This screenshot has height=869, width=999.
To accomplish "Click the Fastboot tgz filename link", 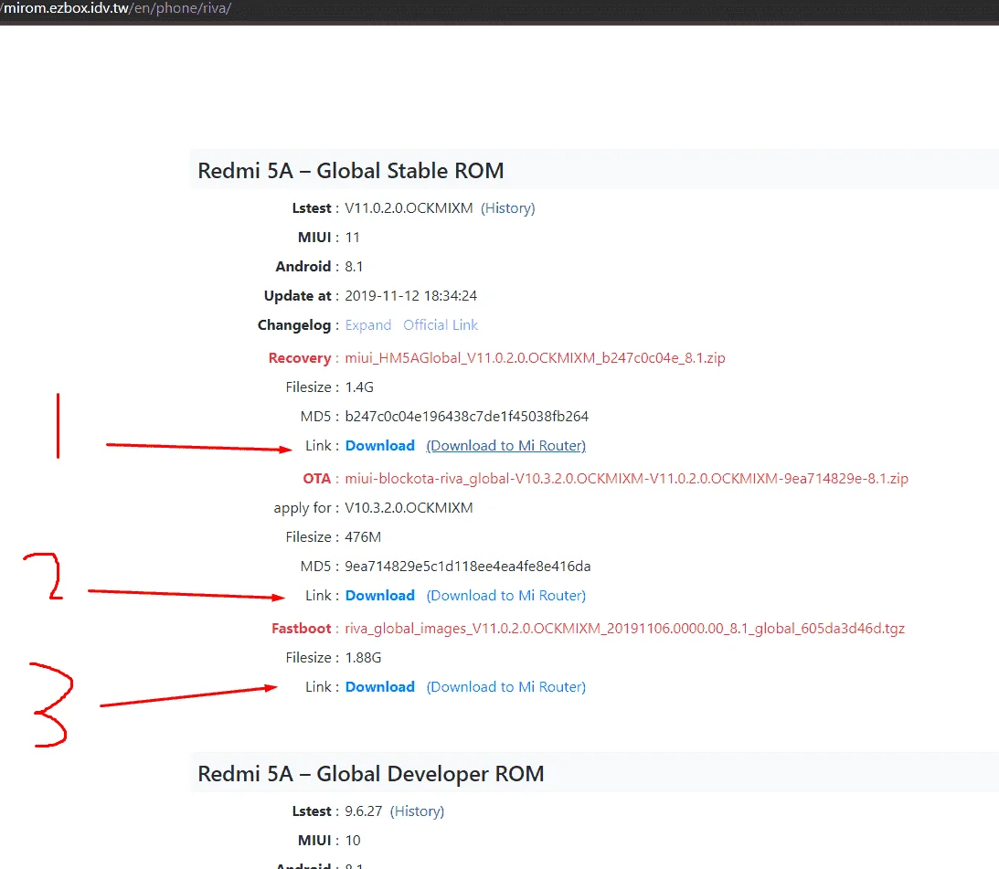I will point(624,628).
